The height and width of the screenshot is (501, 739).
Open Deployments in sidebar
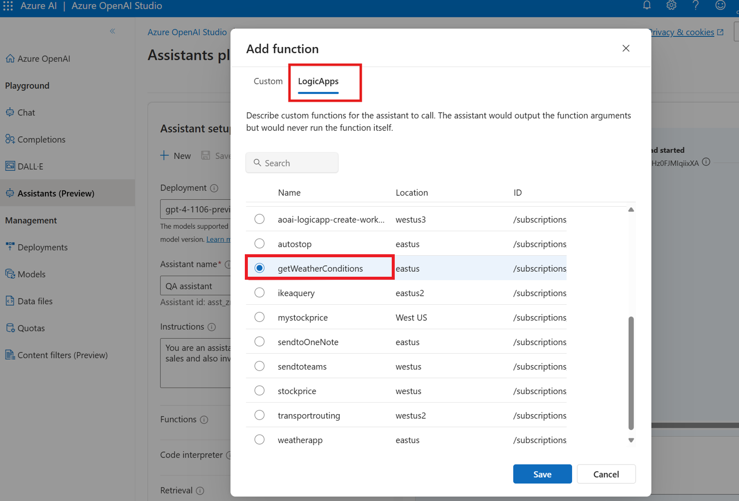coord(36,247)
